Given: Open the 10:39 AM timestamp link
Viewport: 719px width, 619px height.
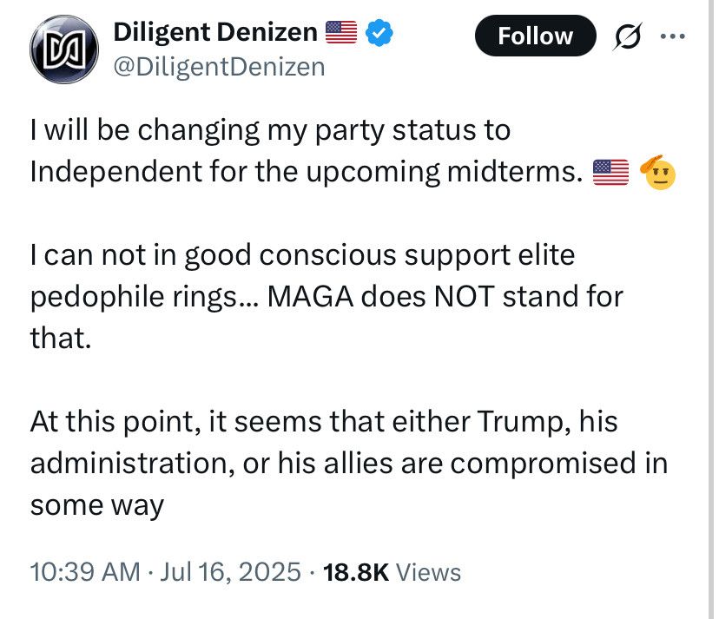Looking at the screenshot, I should tap(84, 572).
